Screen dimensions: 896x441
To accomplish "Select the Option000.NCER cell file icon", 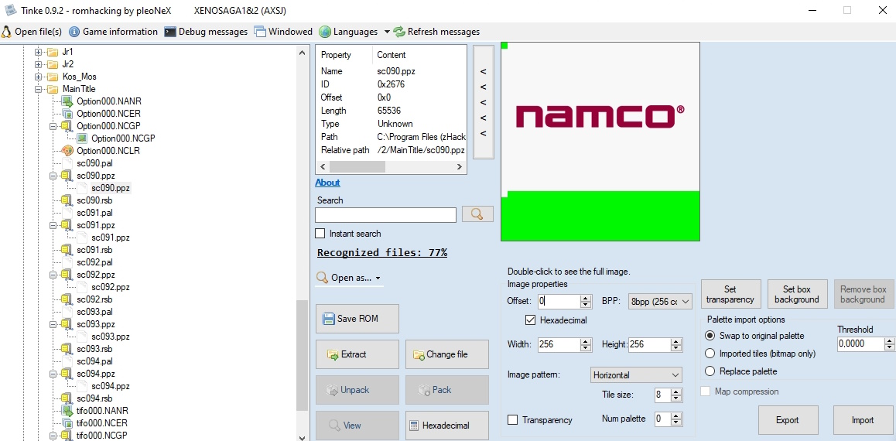I will tap(67, 114).
